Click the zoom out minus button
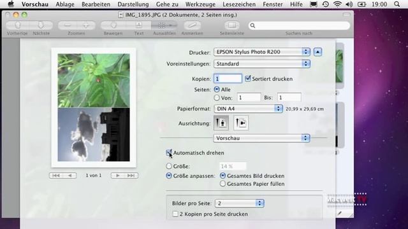Viewport: 408px width, 229px height. click(68, 25)
